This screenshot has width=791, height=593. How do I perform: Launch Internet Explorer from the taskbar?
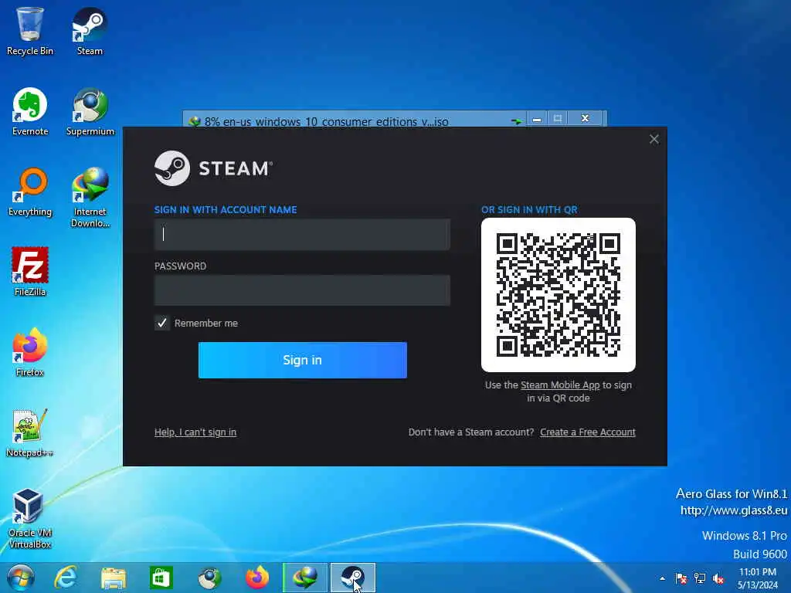[x=66, y=578]
